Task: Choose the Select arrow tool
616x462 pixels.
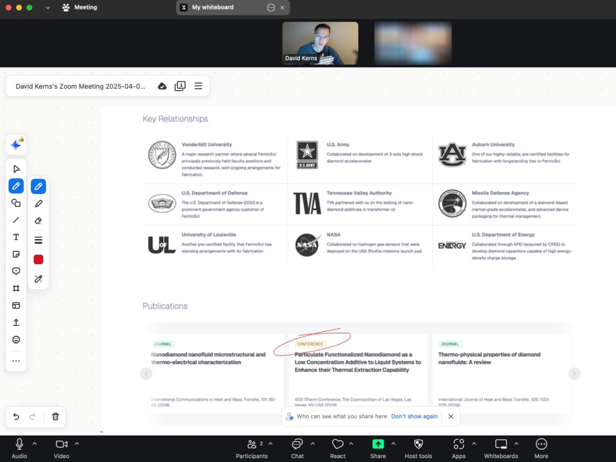Action: pyautogui.click(x=16, y=169)
